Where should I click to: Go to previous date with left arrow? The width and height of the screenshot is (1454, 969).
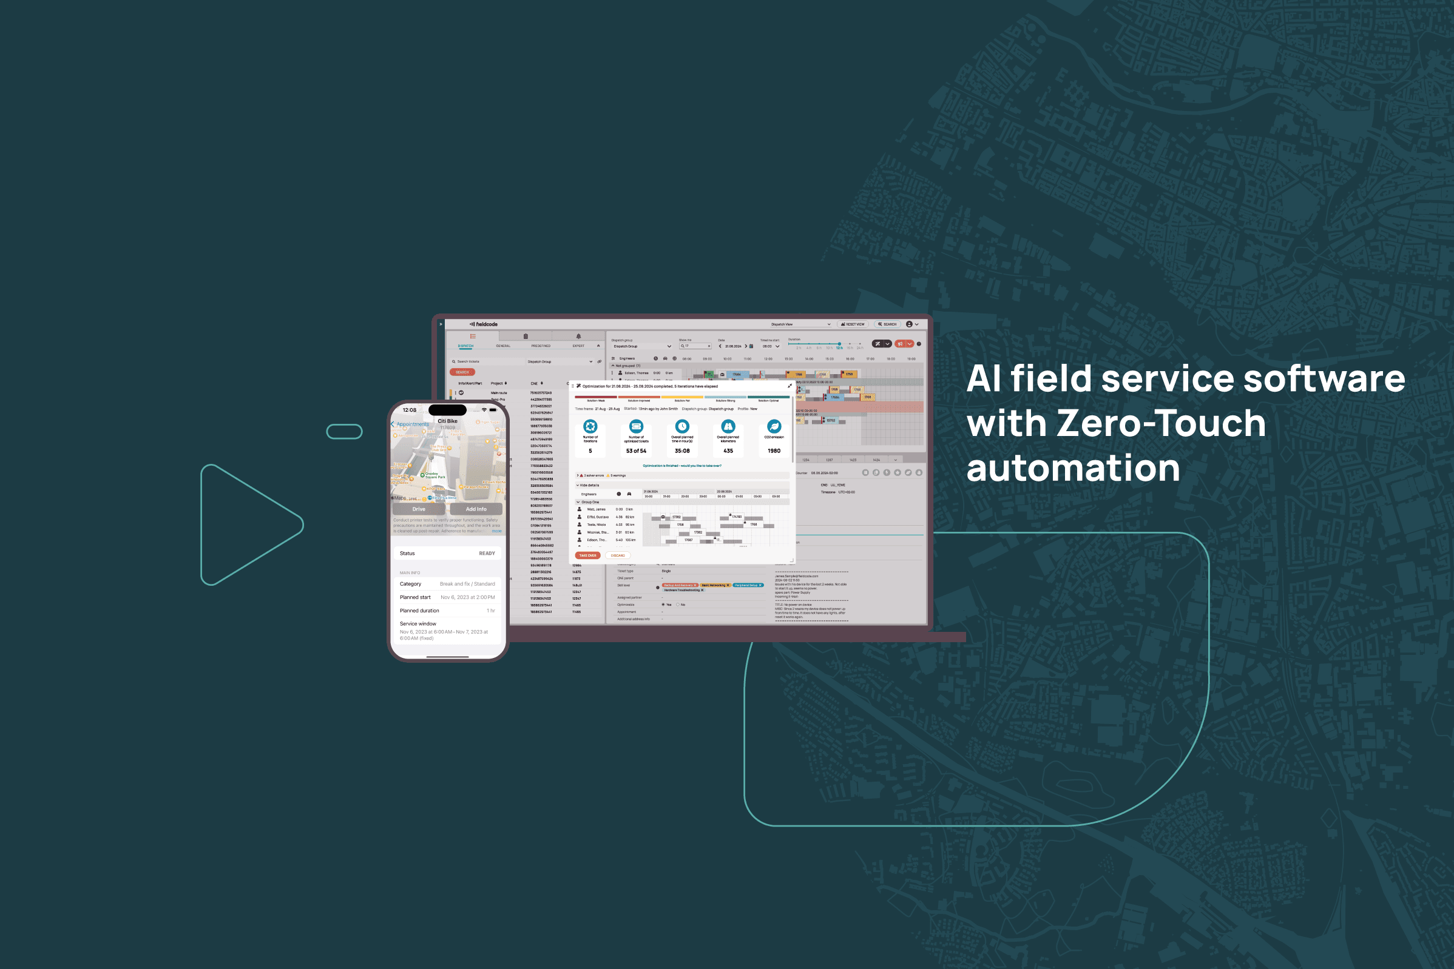pos(720,346)
